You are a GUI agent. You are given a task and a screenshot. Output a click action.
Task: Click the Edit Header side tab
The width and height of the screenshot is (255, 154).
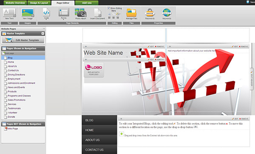tap(252, 79)
